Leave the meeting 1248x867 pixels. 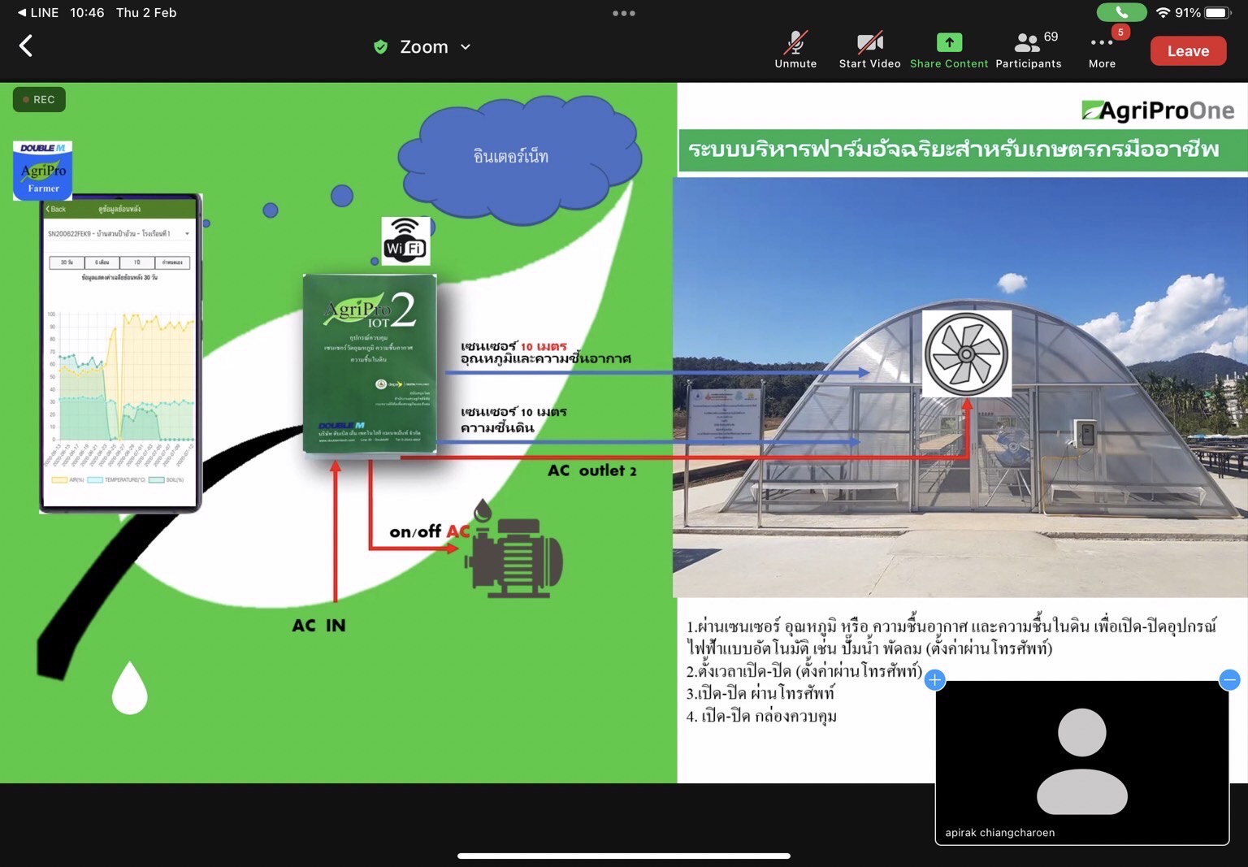click(x=1188, y=50)
